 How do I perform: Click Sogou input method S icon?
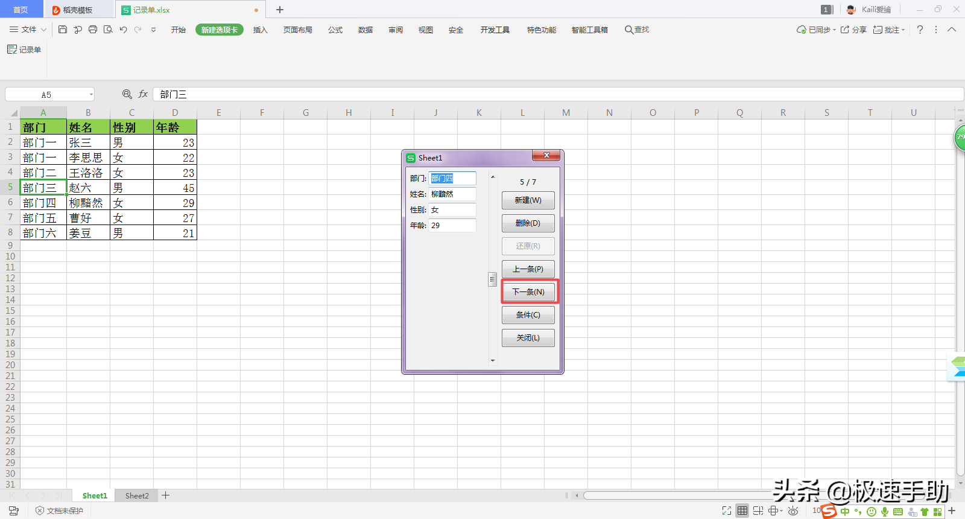pyautogui.click(x=829, y=511)
